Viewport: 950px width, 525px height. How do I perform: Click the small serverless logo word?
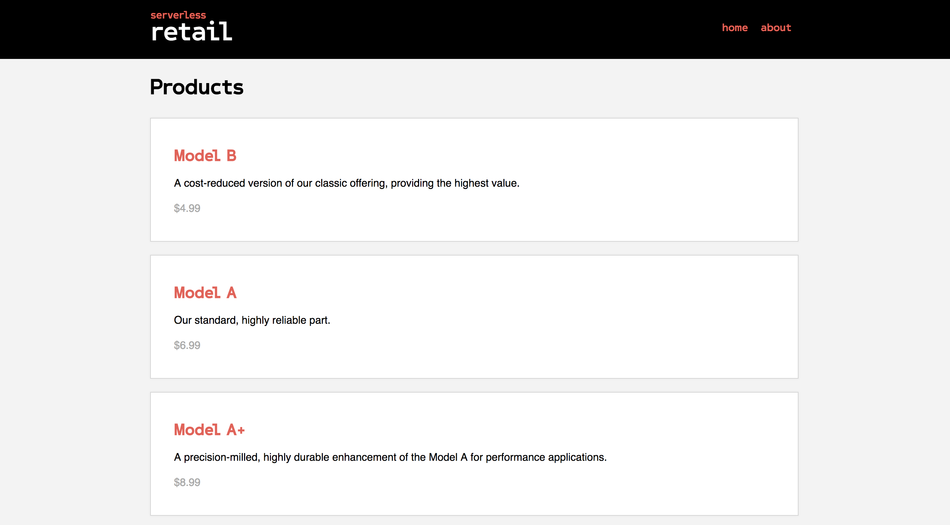pos(178,15)
